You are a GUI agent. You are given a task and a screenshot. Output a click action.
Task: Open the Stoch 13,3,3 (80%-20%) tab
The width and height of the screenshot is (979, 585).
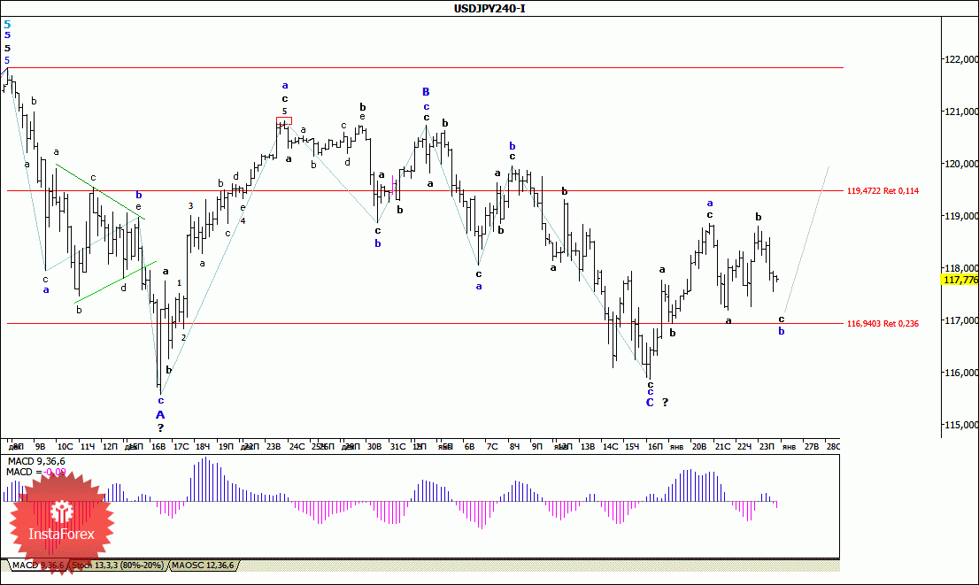118,566
